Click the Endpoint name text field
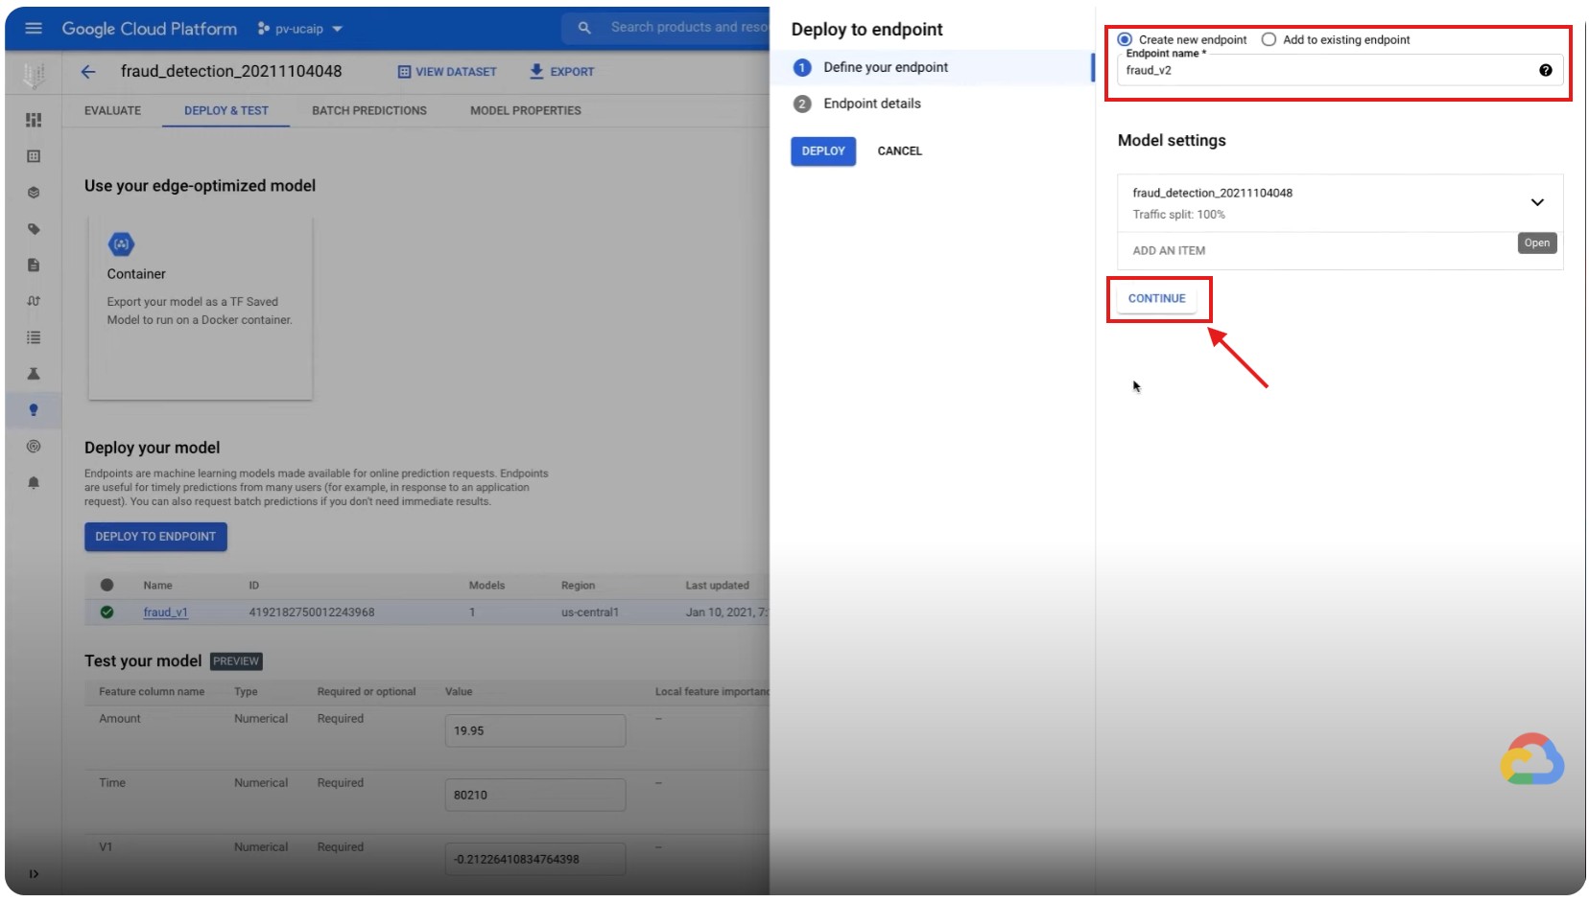The width and height of the screenshot is (1589, 902). 1324,71
